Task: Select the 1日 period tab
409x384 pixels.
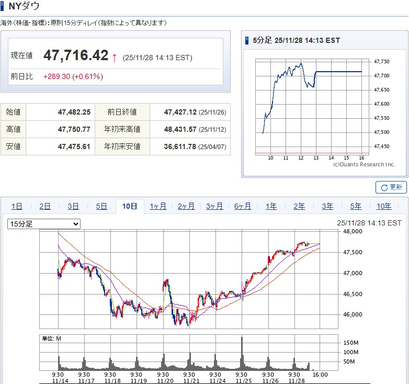Action: [x=17, y=206]
